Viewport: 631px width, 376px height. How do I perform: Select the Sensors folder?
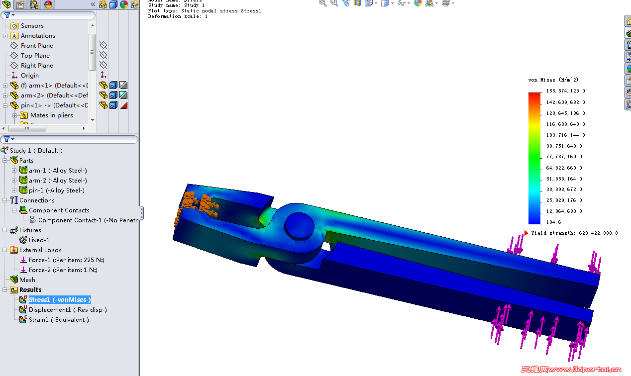(x=32, y=26)
